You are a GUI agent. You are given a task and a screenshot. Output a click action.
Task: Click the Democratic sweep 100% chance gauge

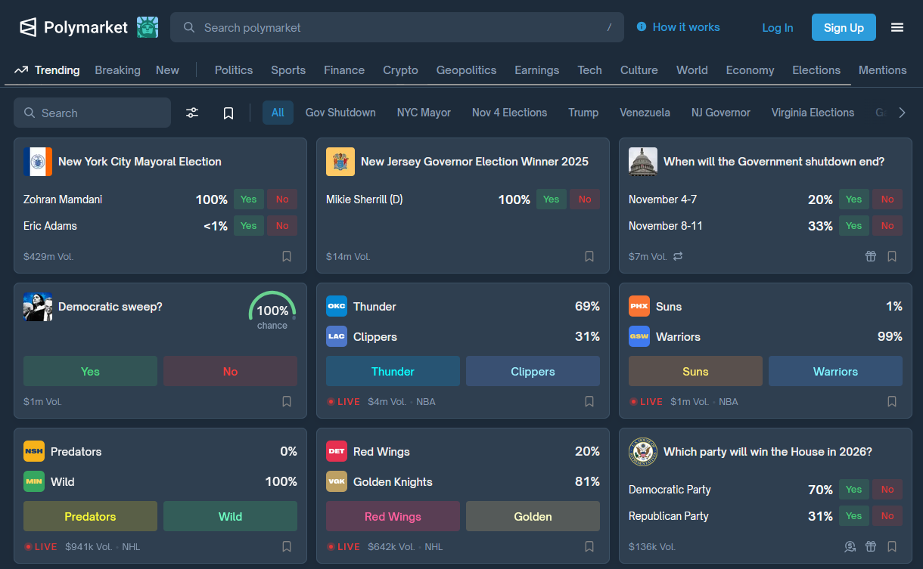(x=272, y=311)
